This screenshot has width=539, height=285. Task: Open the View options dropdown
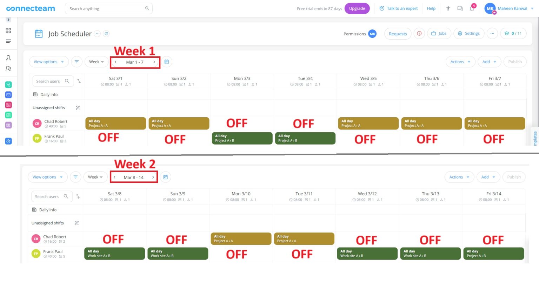(x=49, y=62)
